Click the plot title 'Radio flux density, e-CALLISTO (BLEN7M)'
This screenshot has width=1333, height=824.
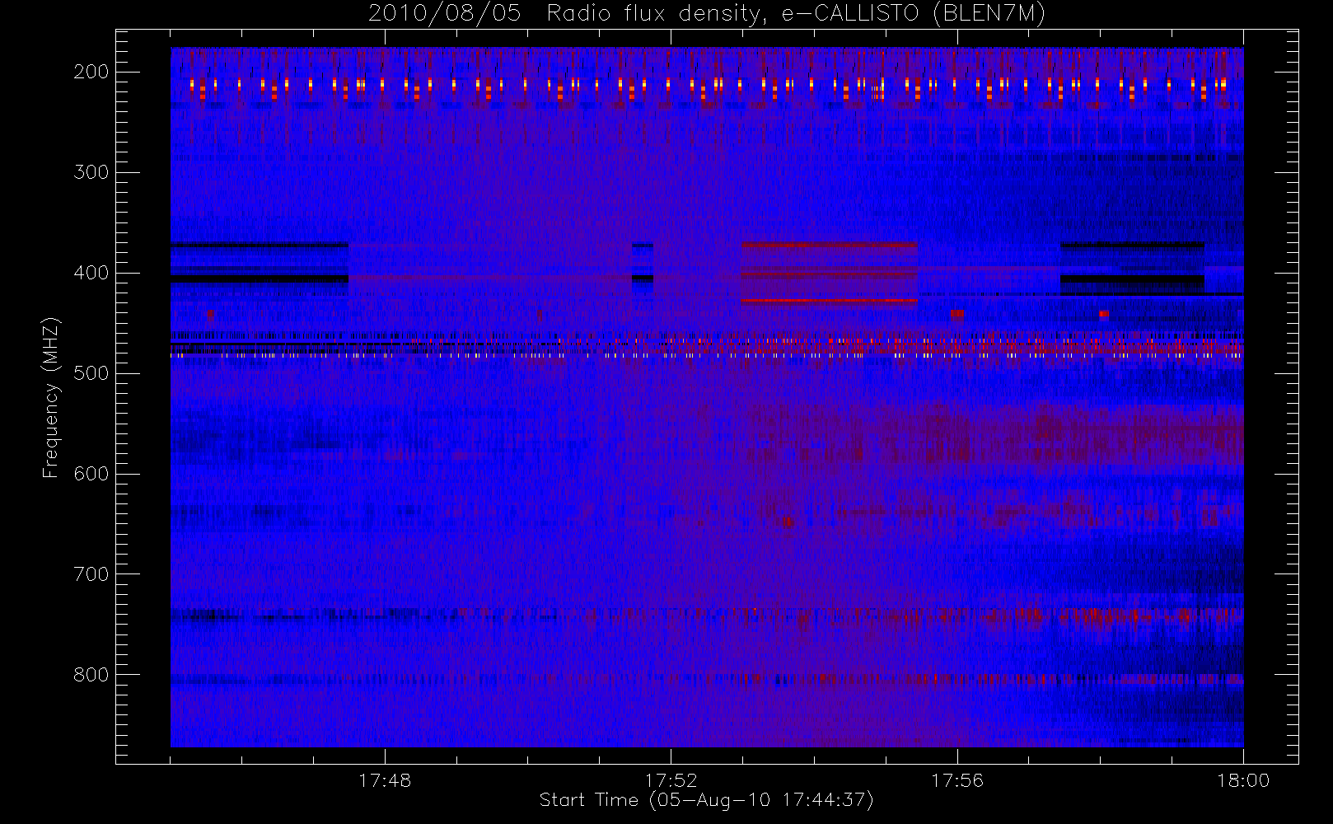pos(797,14)
